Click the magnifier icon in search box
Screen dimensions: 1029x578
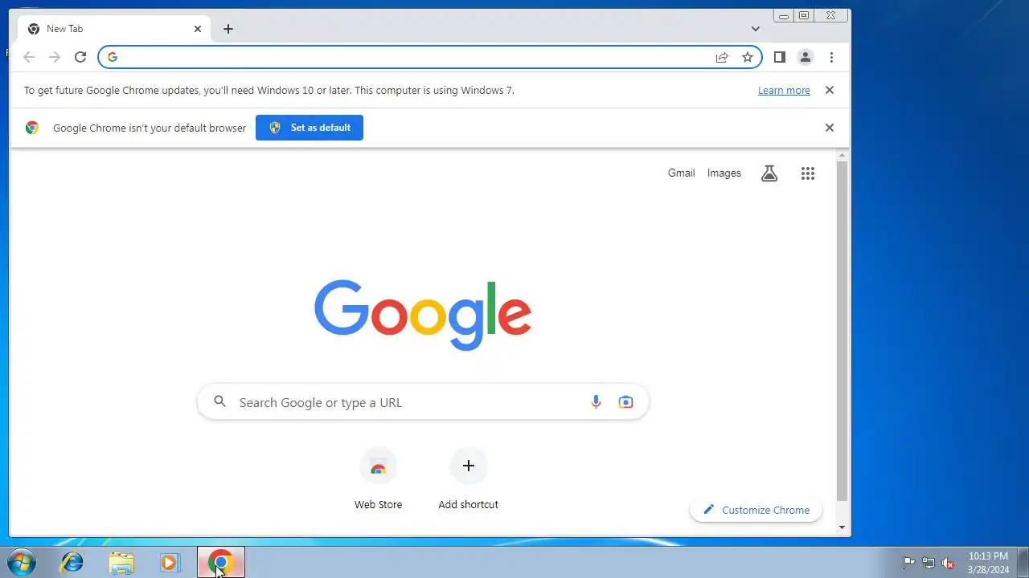tap(219, 402)
